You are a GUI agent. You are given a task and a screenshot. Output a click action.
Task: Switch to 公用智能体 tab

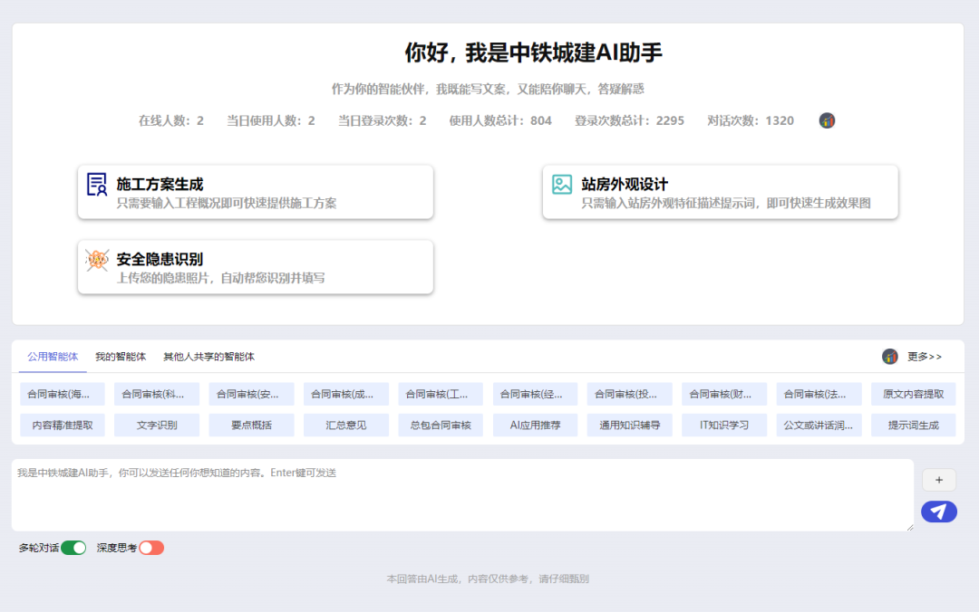(53, 357)
